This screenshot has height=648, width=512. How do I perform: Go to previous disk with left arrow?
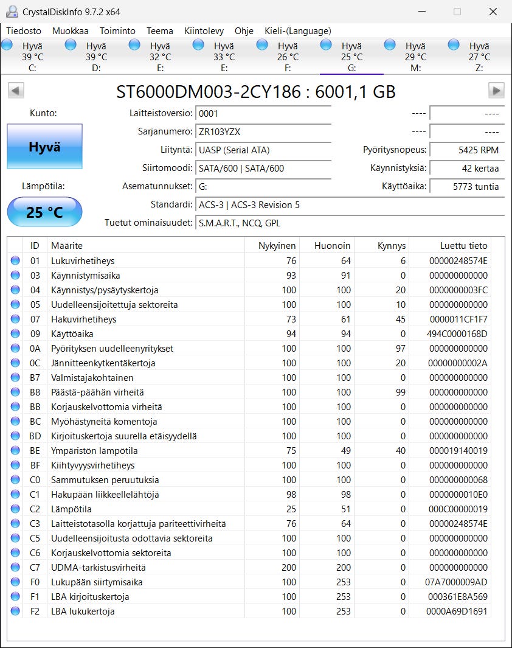[x=16, y=91]
